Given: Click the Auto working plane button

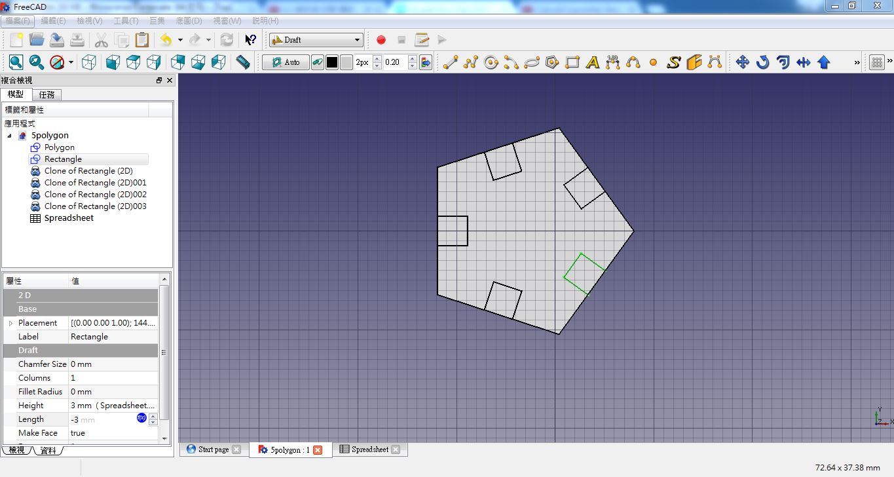Looking at the screenshot, I should 286,62.
